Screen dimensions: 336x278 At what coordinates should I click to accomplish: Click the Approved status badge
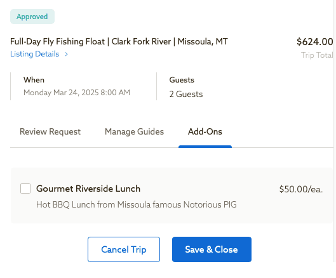click(x=32, y=17)
